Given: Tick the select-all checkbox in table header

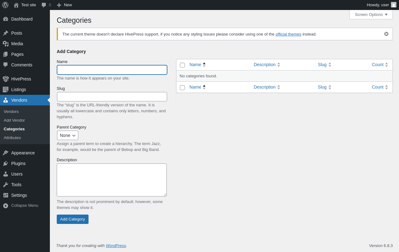Looking at the screenshot, I should click(182, 65).
